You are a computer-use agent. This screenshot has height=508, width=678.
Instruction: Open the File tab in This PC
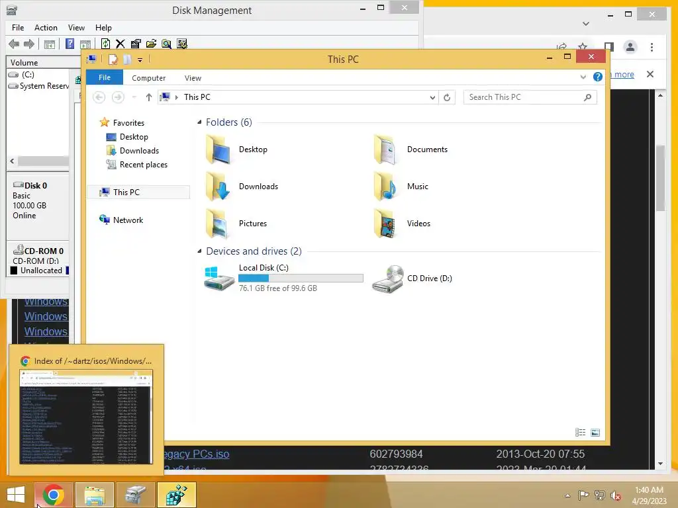pos(105,77)
